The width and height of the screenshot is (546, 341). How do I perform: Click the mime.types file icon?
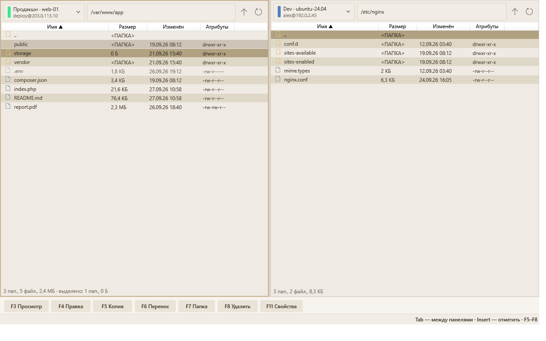[x=278, y=70]
